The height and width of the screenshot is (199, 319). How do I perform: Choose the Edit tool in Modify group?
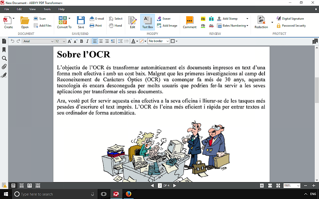coord(133,22)
